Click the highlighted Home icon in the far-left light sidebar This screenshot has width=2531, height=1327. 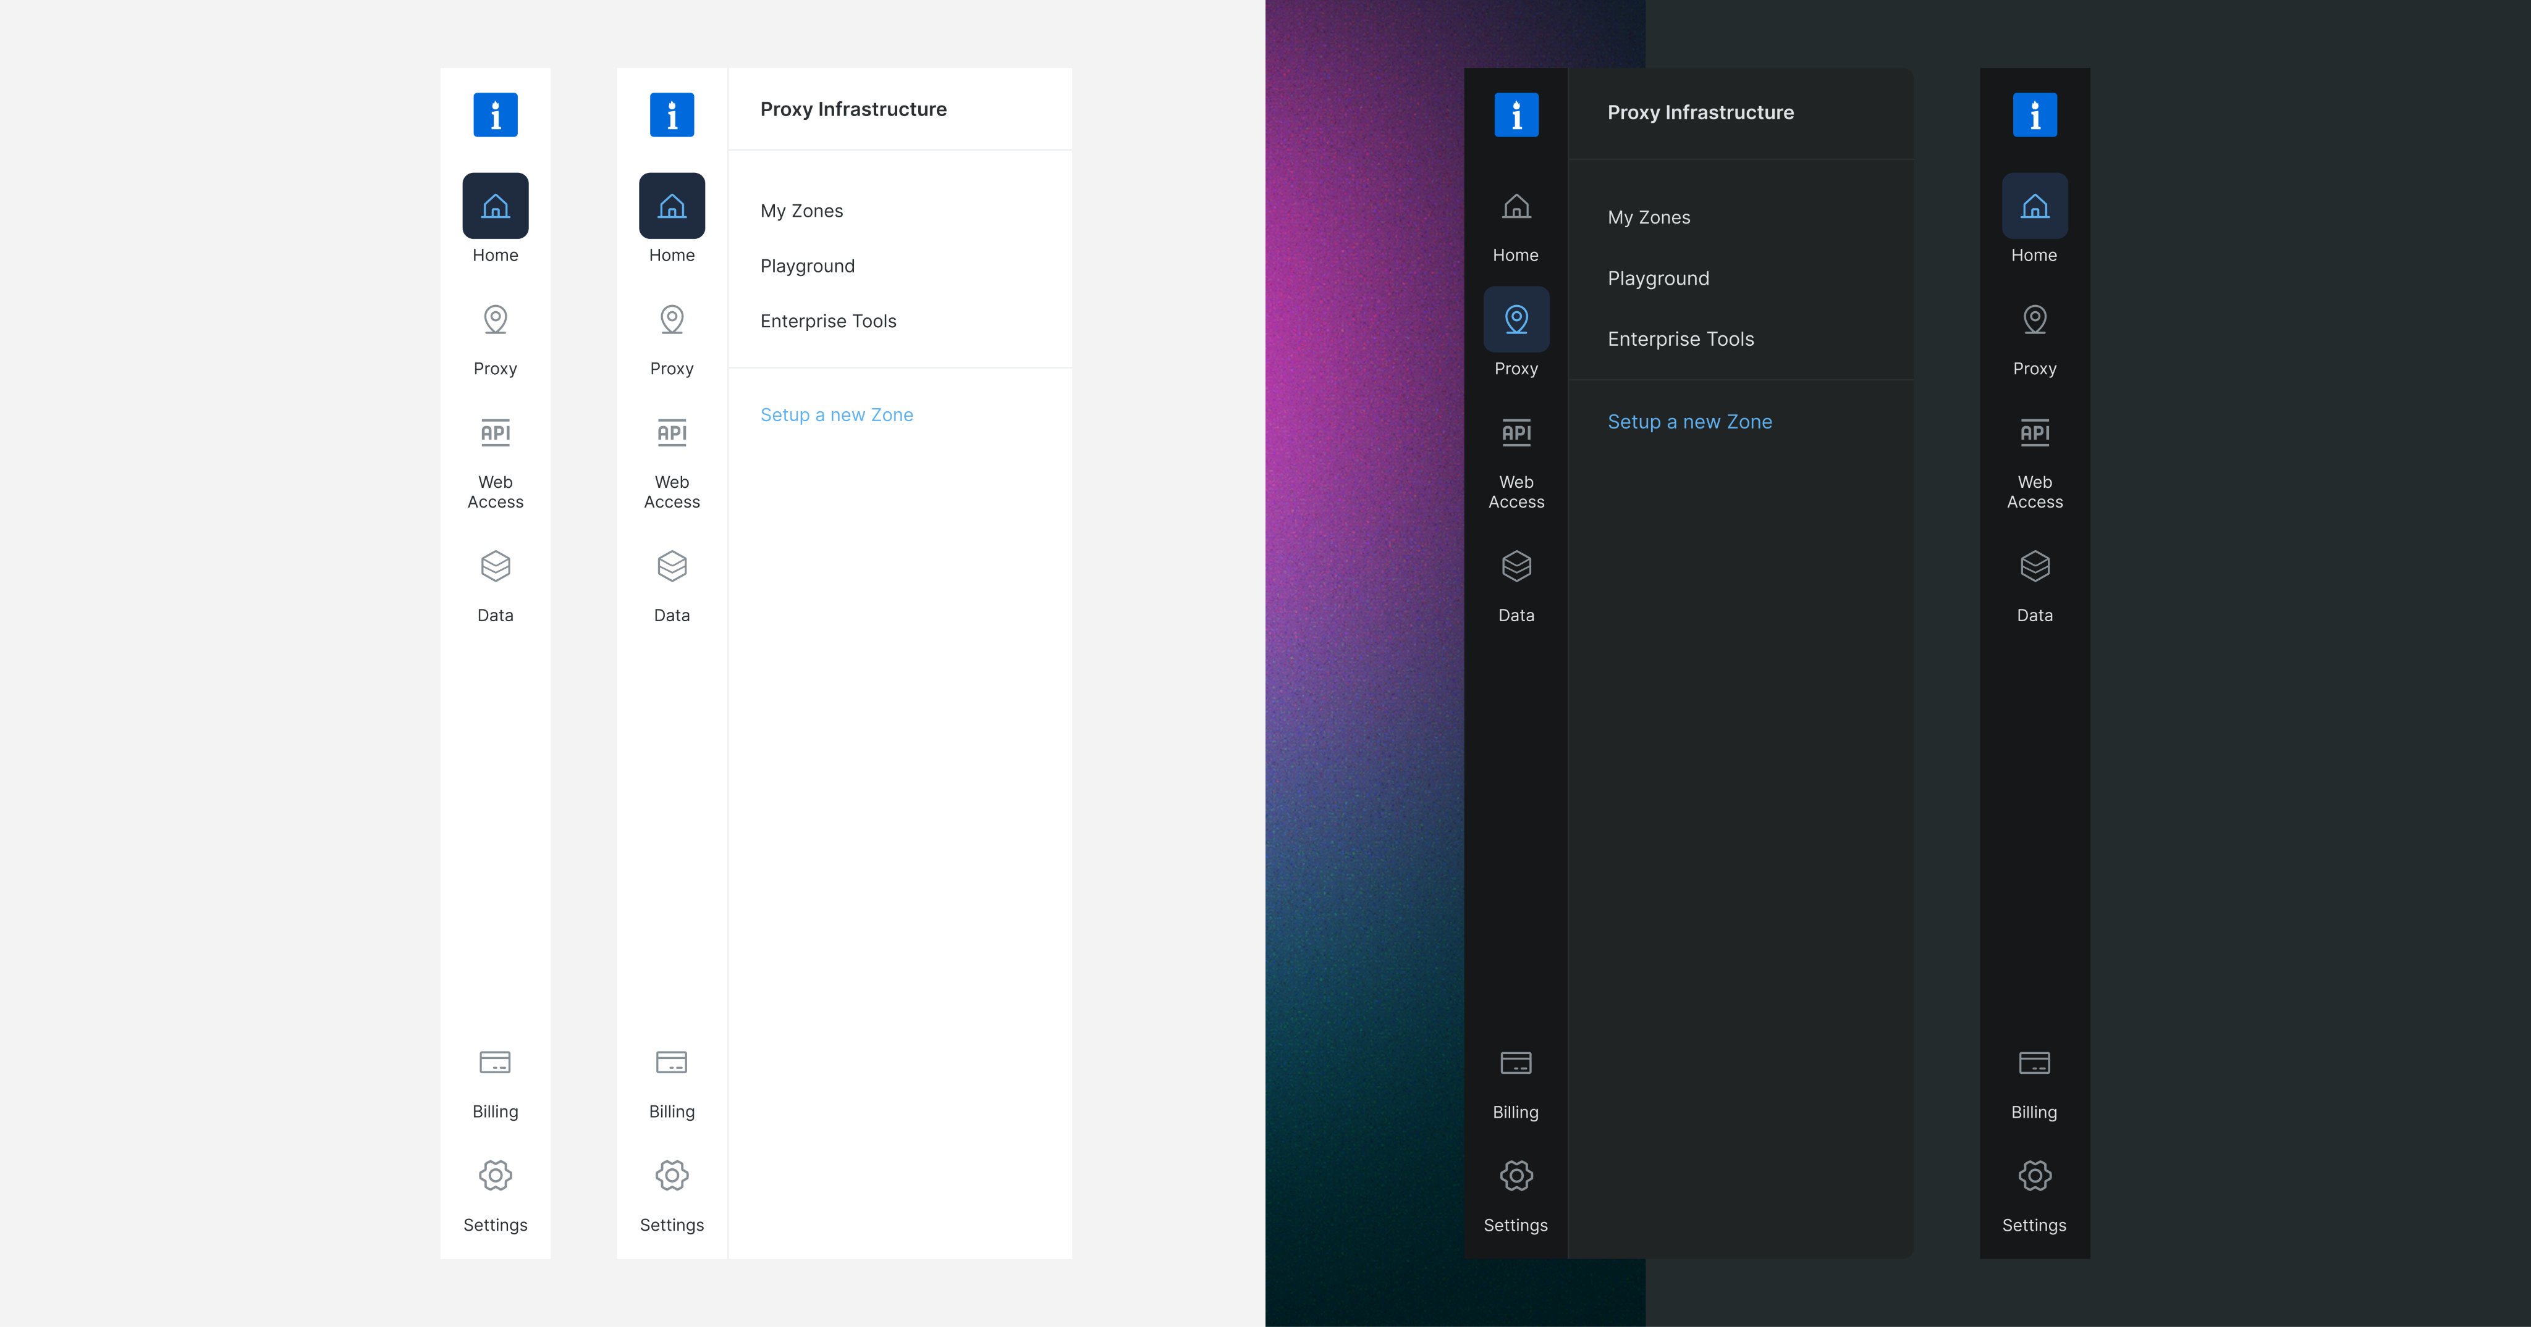[x=495, y=206]
